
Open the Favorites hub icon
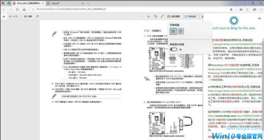coord(241,10)
